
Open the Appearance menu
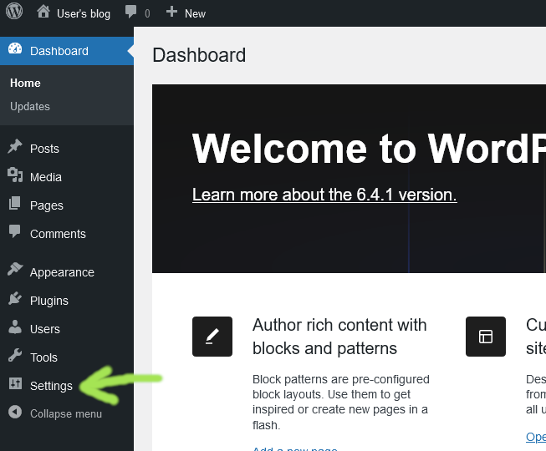coord(62,272)
